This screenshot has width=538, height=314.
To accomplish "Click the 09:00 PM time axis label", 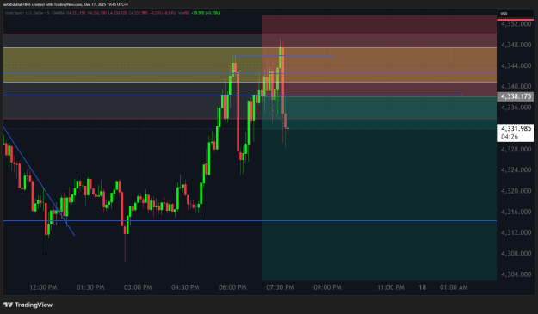I will tap(327, 287).
